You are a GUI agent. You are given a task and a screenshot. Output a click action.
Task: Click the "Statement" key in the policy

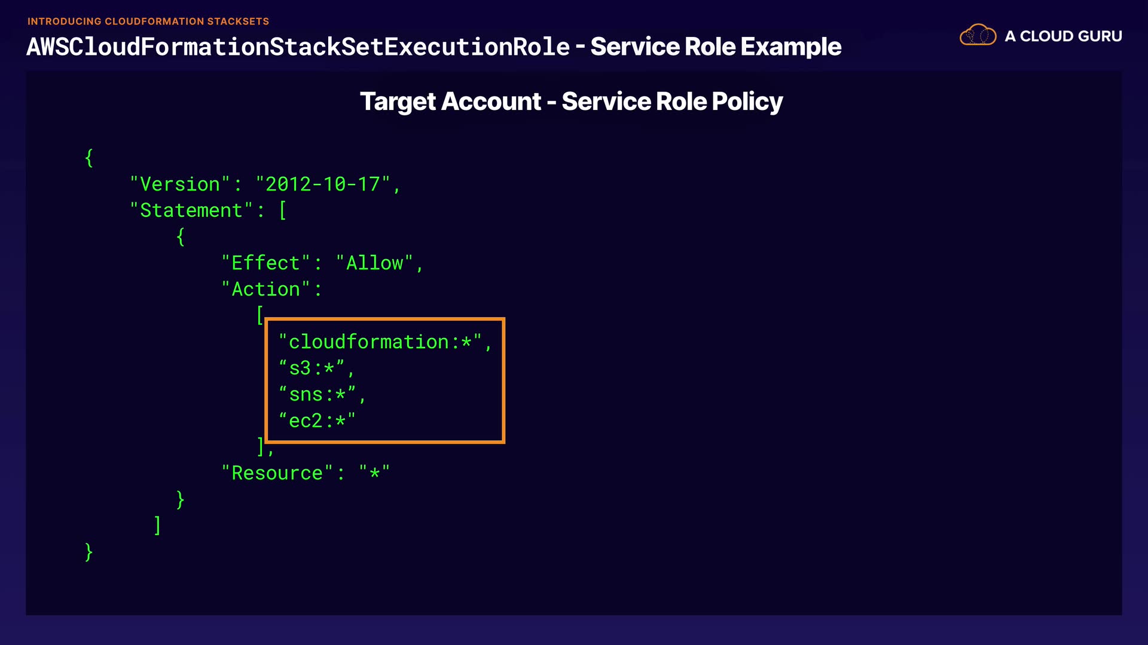click(191, 211)
